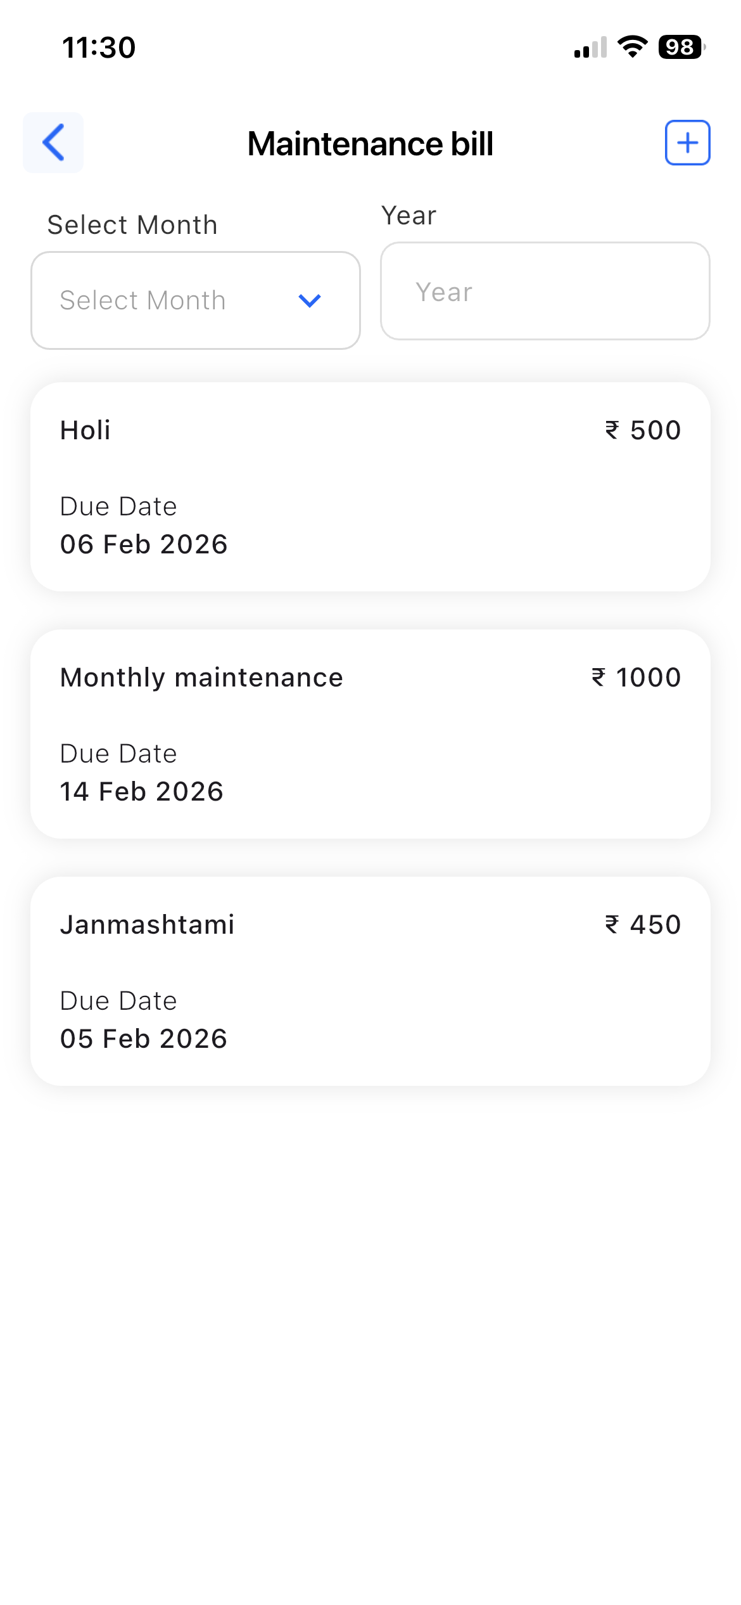741x1605 pixels.
Task: Focus the Year input field
Action: click(545, 292)
